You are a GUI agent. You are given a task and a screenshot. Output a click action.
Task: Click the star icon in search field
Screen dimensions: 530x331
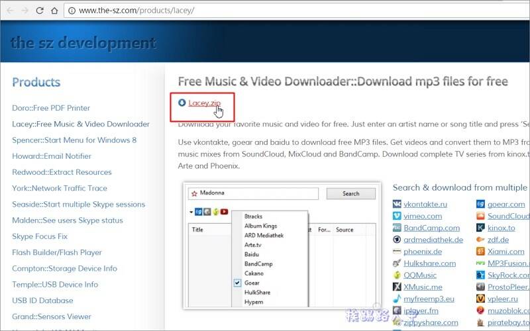click(194, 193)
